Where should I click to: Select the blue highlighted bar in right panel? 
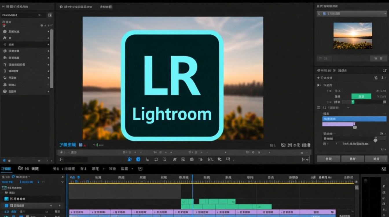pyautogui.click(x=354, y=119)
